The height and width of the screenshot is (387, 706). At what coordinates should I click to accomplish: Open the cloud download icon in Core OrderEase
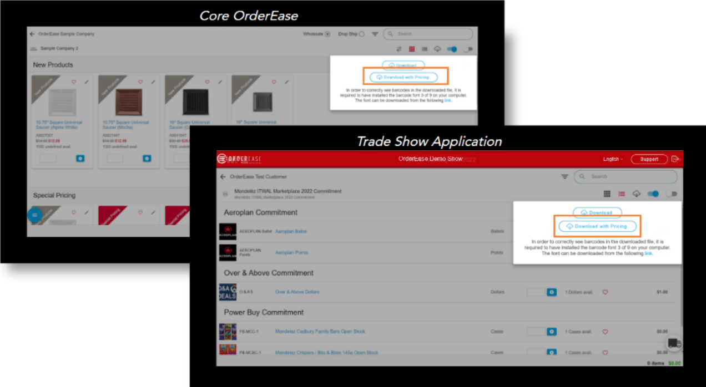[437, 49]
